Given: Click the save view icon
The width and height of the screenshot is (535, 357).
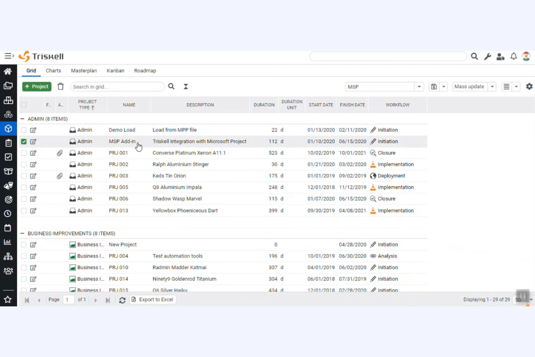Looking at the screenshot, I should click(434, 86).
